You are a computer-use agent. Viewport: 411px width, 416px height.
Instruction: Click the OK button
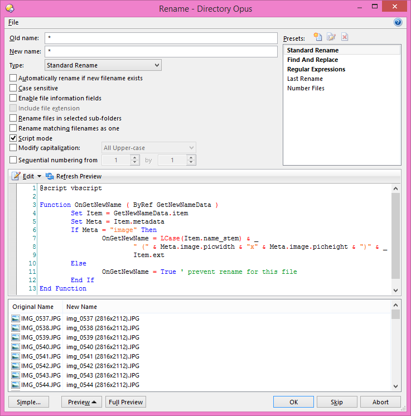point(293,402)
